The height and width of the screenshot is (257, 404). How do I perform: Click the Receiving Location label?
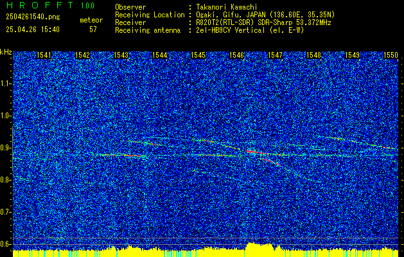point(150,15)
